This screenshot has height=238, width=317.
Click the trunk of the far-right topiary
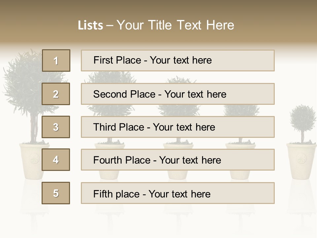pyautogui.click(x=302, y=137)
